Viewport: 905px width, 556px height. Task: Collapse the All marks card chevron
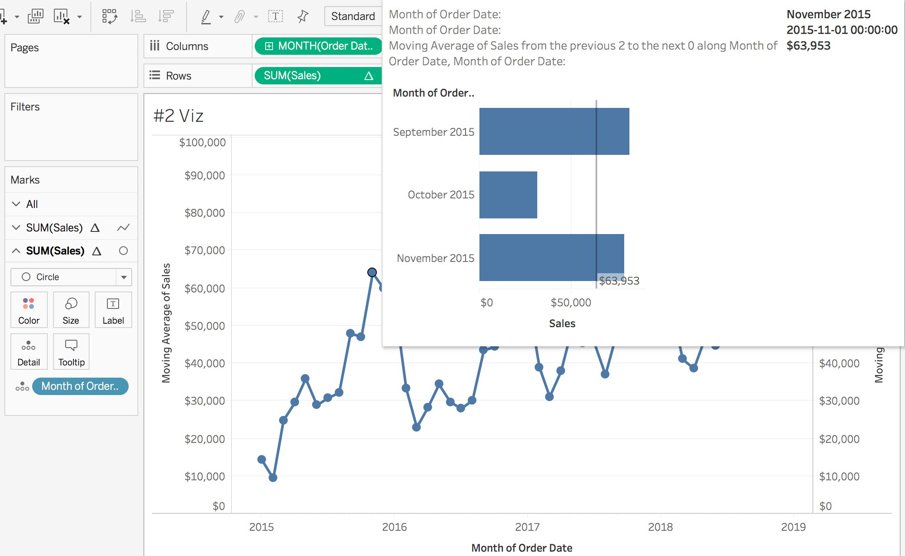[16, 204]
